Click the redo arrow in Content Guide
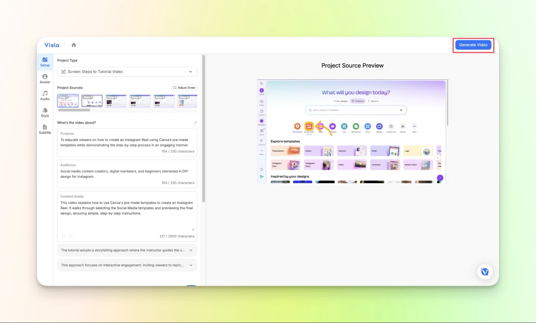 (x=71, y=236)
